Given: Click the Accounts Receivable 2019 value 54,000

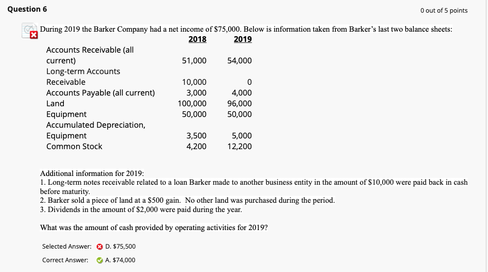Looking at the screenshot, I should [x=239, y=60].
